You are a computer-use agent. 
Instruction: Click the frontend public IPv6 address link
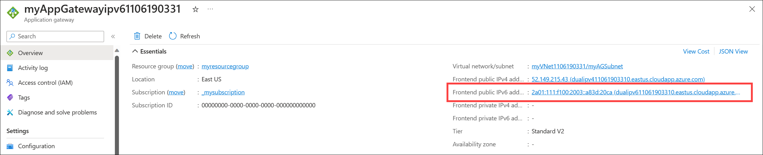[635, 92]
